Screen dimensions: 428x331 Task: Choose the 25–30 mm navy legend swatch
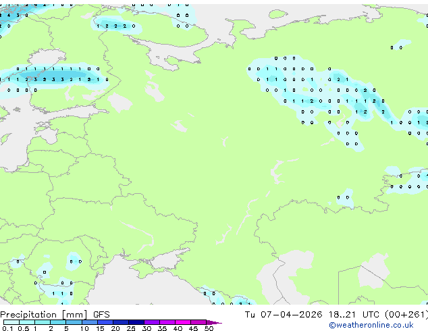coord(136,322)
